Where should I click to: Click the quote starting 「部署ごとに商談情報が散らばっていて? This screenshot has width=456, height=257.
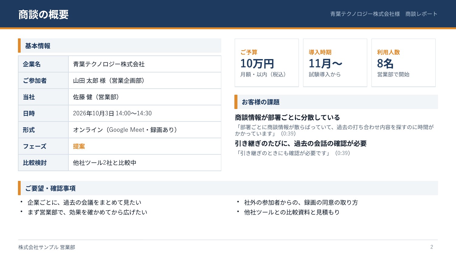click(334, 130)
